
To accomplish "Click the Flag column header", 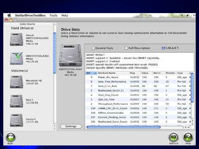I will pyautogui.click(x=135, y=73).
